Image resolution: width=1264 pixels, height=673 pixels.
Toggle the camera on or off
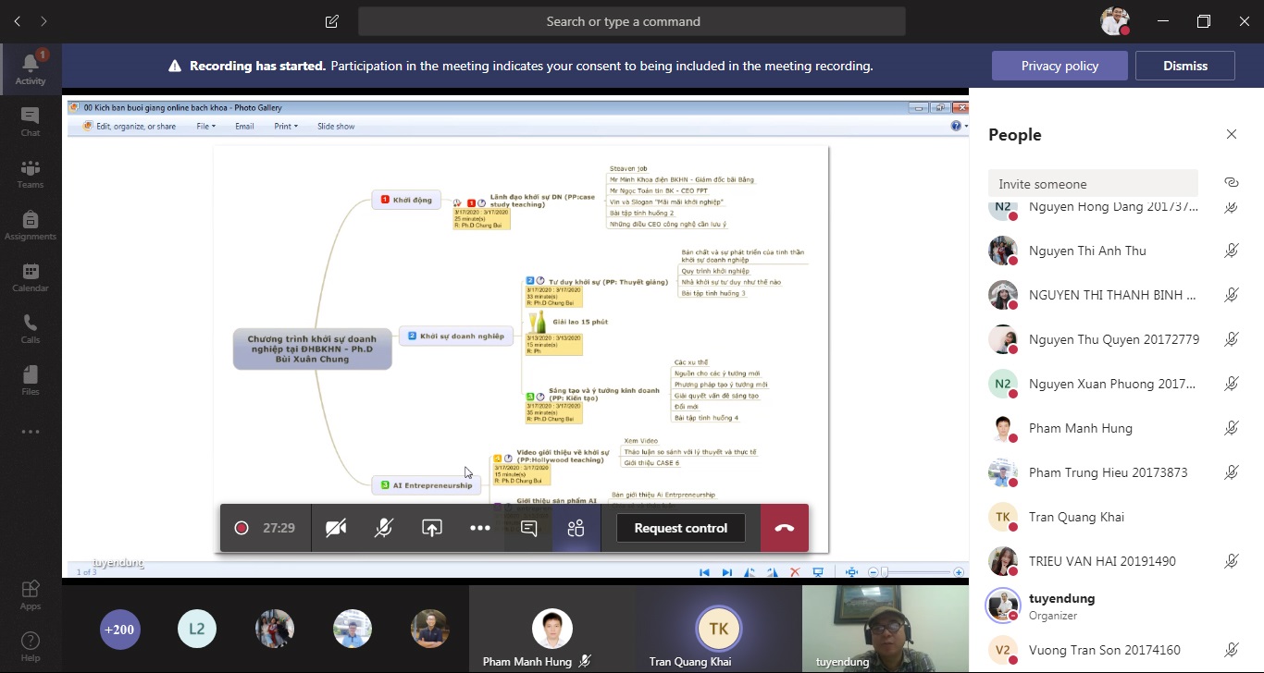click(x=336, y=528)
